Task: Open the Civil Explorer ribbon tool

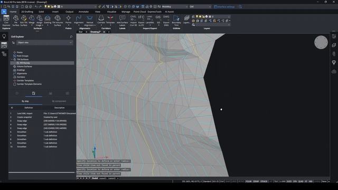Action: (x=6, y=21)
